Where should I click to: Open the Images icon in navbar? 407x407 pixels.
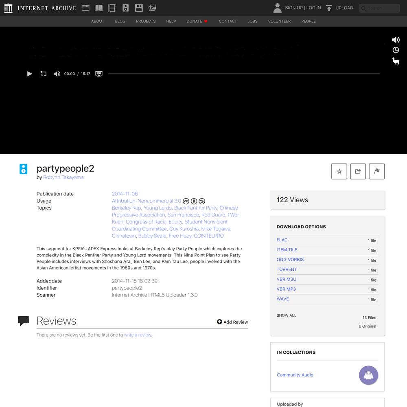point(152,8)
